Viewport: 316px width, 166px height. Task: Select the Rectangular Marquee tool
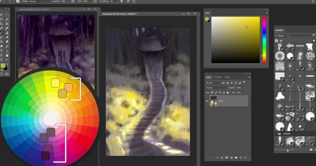(x=7, y=15)
